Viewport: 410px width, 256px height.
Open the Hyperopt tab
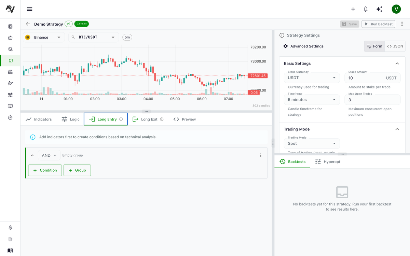click(328, 162)
